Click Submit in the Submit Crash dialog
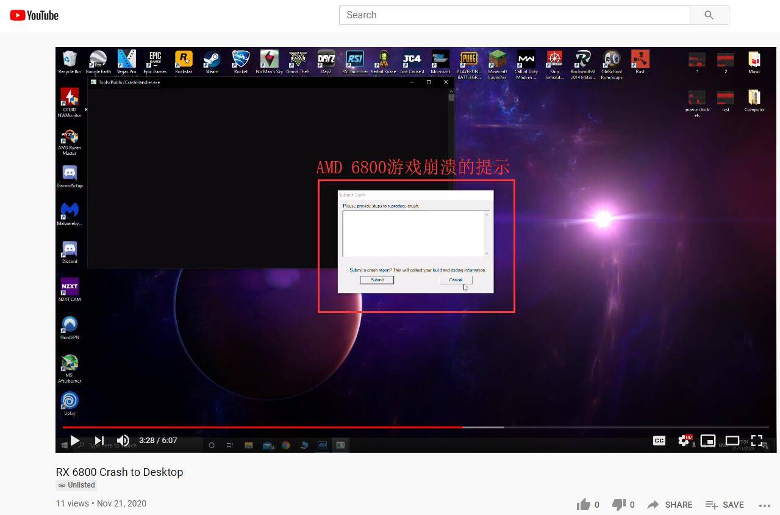 [377, 279]
